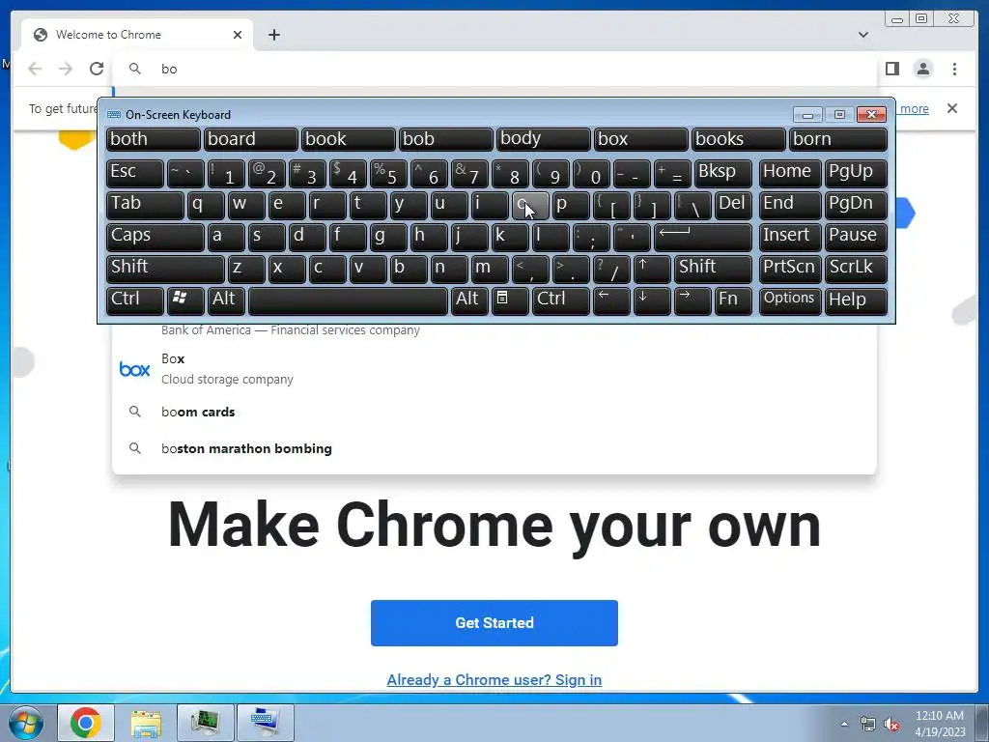Choose 'boston marathon bombing' suggestion
Viewport: 989px width, 742px height.
click(x=494, y=448)
